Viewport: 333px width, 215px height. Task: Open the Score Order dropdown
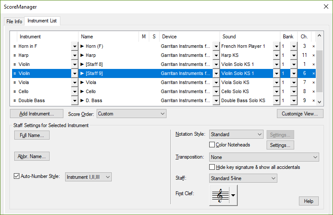pyautogui.click(x=132, y=114)
